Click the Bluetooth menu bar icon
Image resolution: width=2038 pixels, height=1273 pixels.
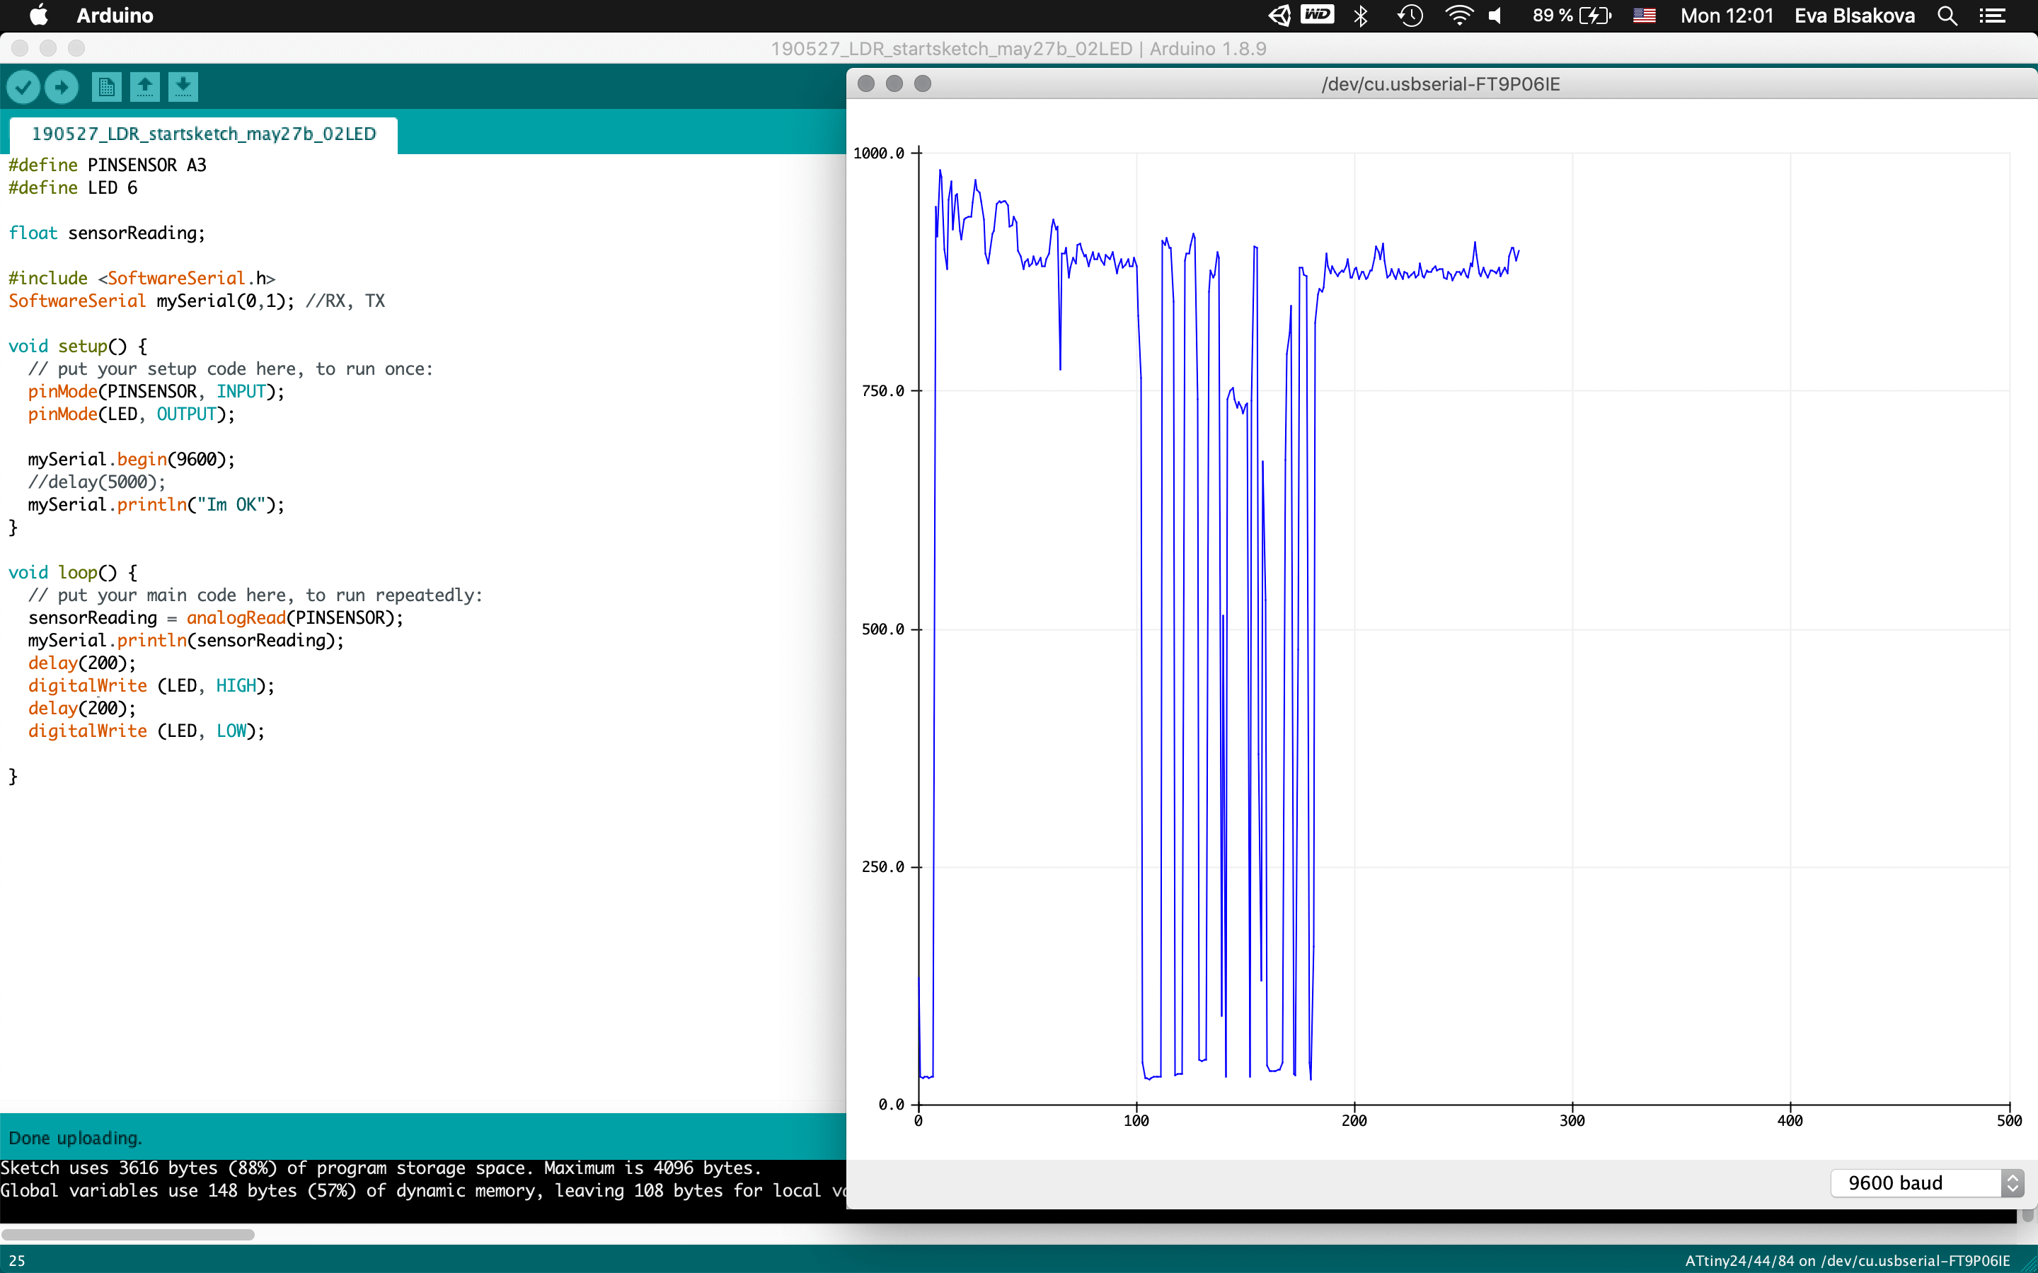pyautogui.click(x=1360, y=16)
